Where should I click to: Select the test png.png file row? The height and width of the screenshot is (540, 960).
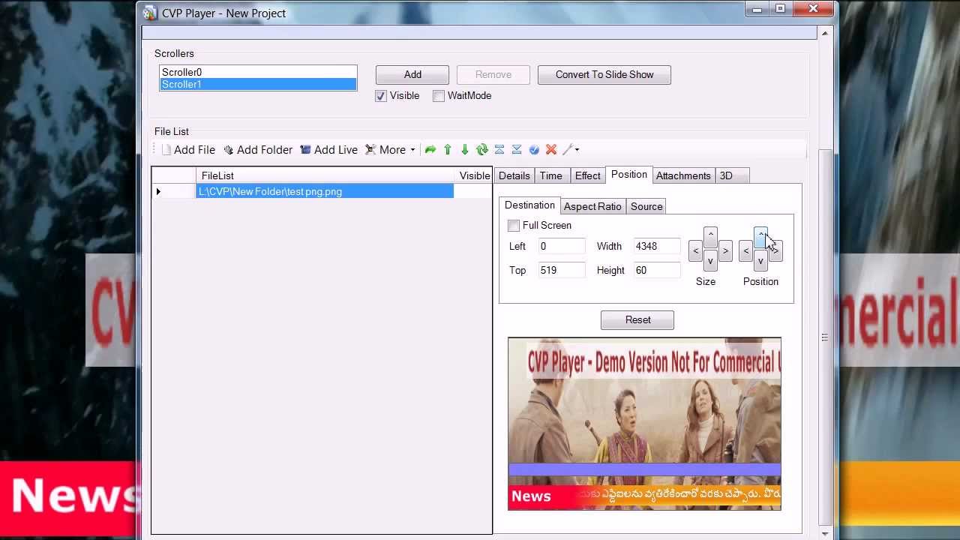[x=325, y=192]
